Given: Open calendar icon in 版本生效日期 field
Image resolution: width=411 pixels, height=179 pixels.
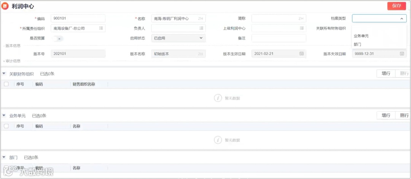Looking at the screenshot, I should [x=302, y=53].
